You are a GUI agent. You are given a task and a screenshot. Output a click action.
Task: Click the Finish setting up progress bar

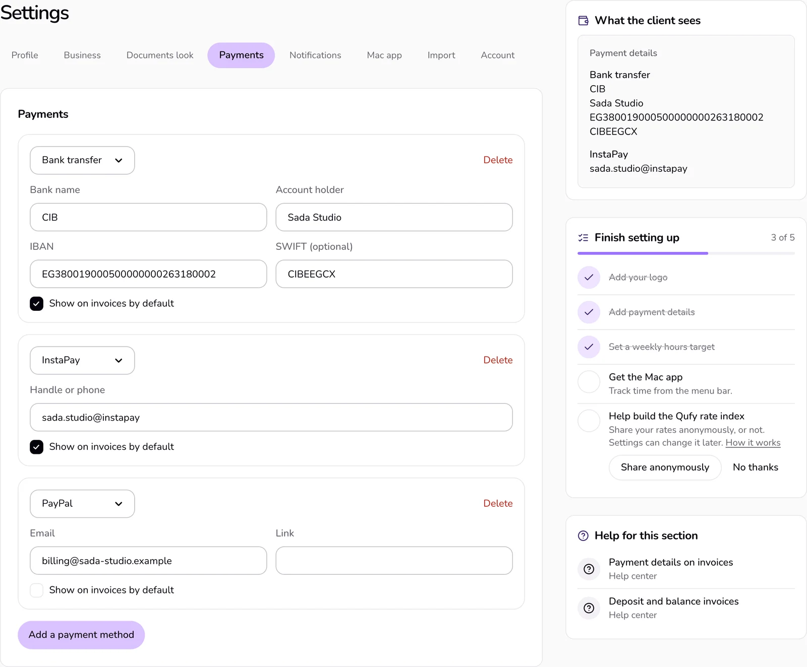point(686,253)
